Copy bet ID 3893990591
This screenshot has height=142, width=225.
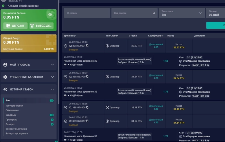[87, 46]
